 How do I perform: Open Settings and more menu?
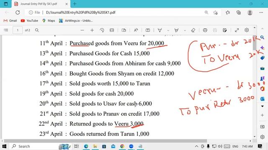pos(261,12)
